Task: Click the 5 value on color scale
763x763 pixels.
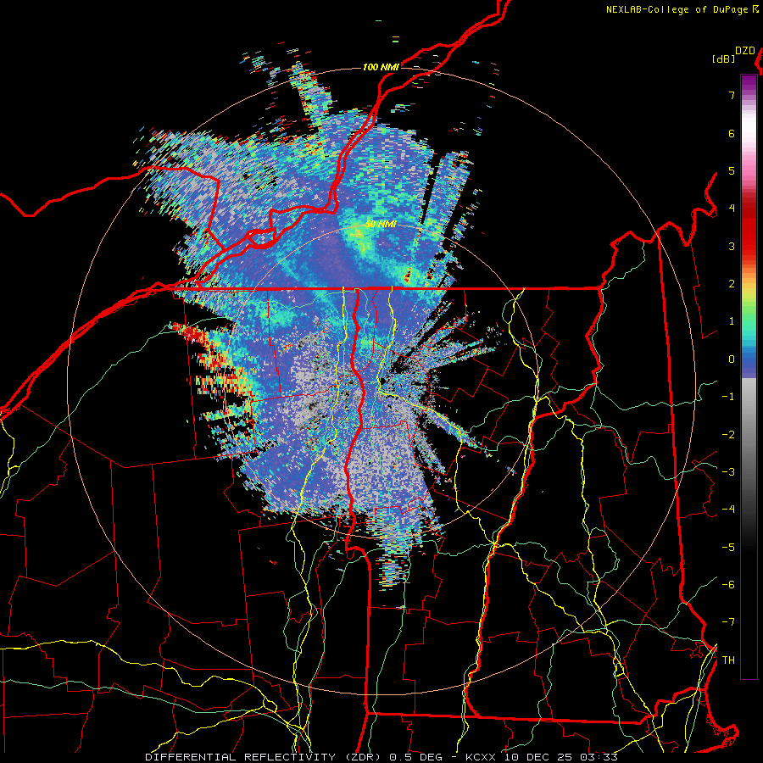Action: [732, 170]
